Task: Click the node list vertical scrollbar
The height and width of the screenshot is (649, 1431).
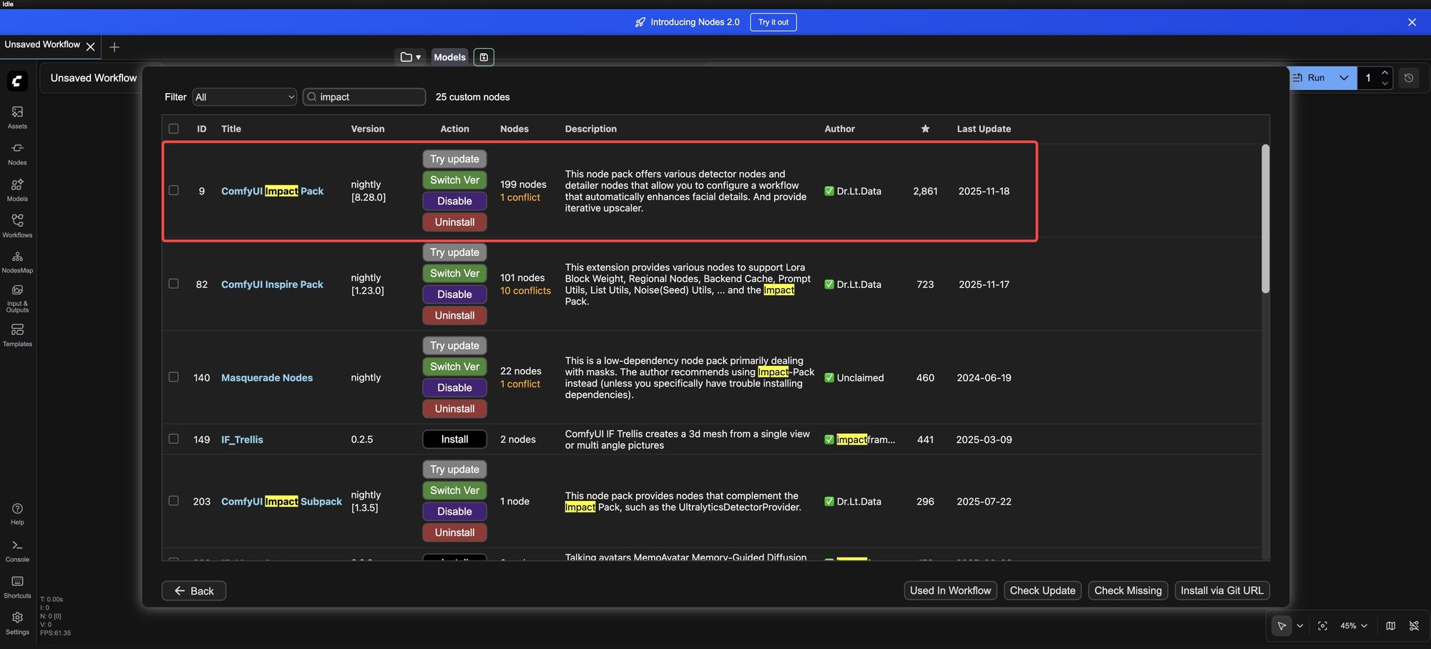Action: click(x=1265, y=219)
